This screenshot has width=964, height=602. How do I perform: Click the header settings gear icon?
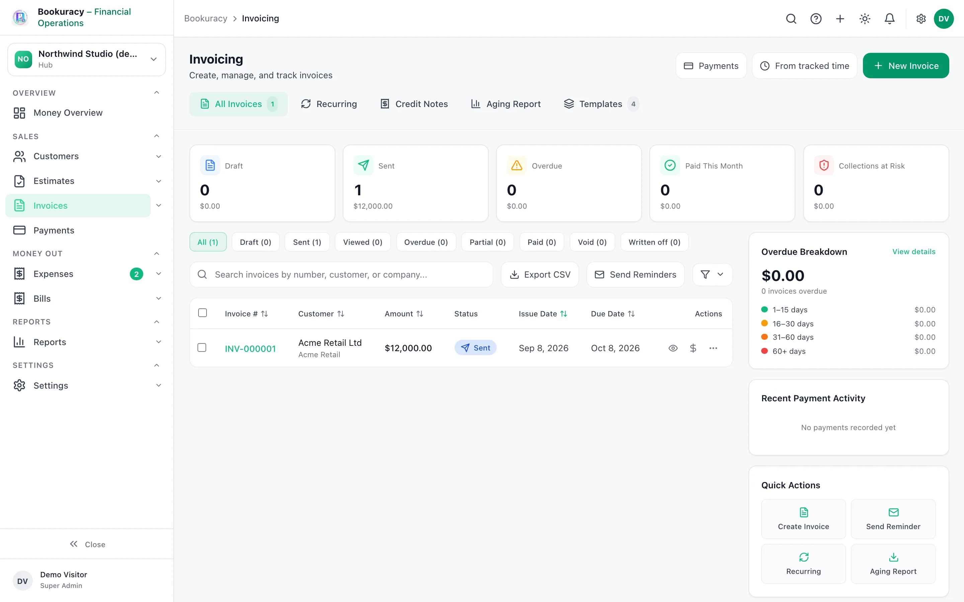921,19
